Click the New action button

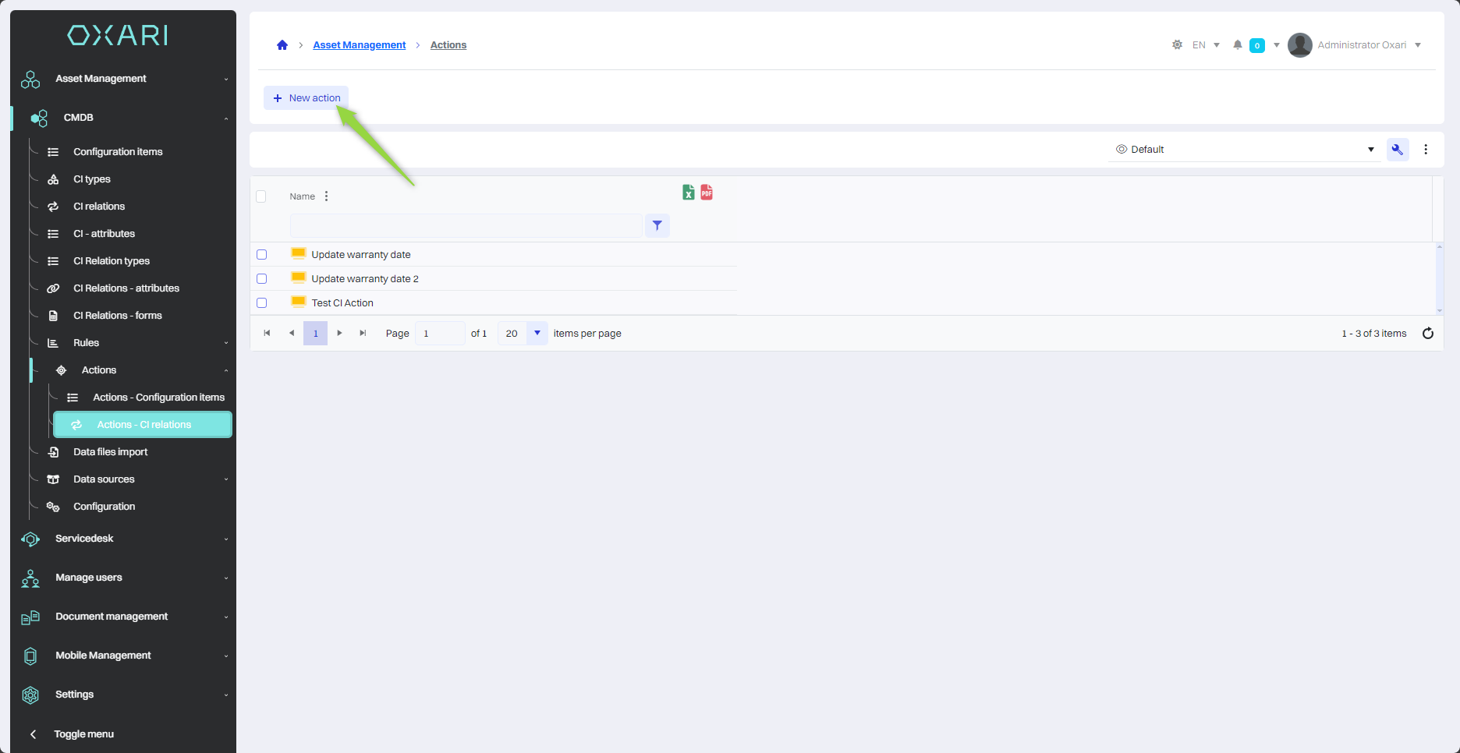[307, 98]
